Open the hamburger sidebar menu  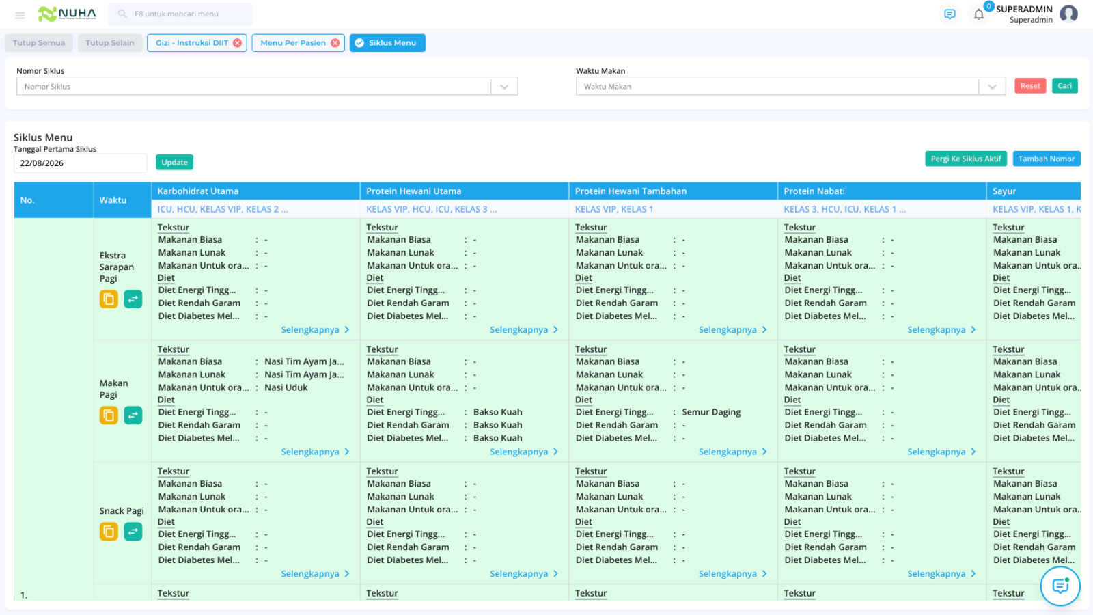(x=20, y=14)
